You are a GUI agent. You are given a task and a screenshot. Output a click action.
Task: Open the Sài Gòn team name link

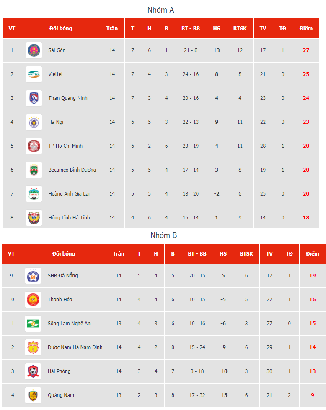(x=57, y=50)
